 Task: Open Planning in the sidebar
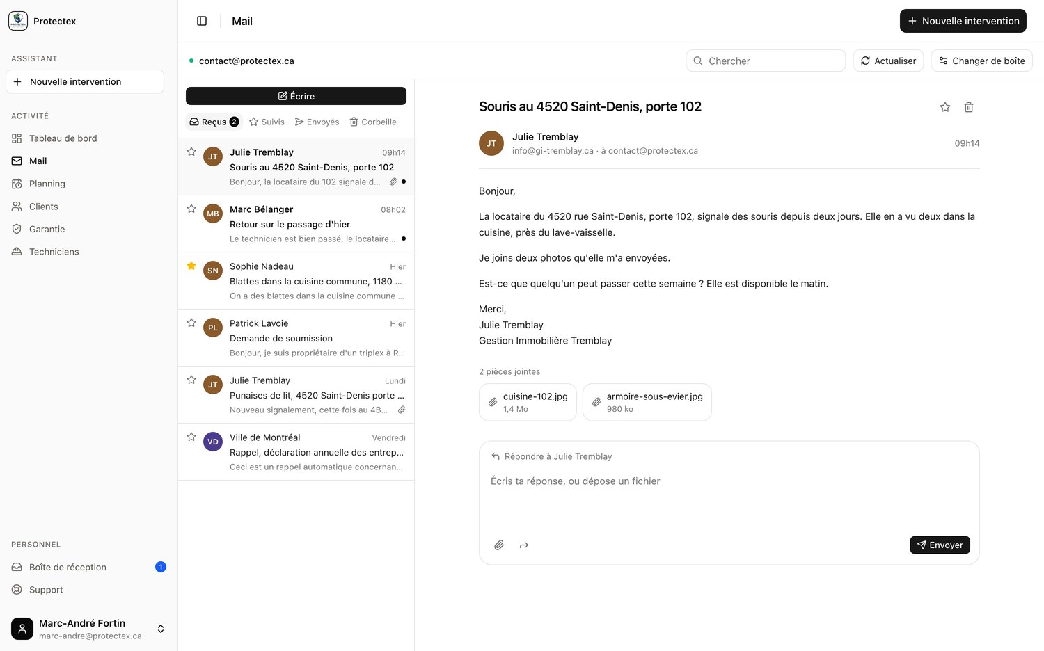tap(85, 184)
